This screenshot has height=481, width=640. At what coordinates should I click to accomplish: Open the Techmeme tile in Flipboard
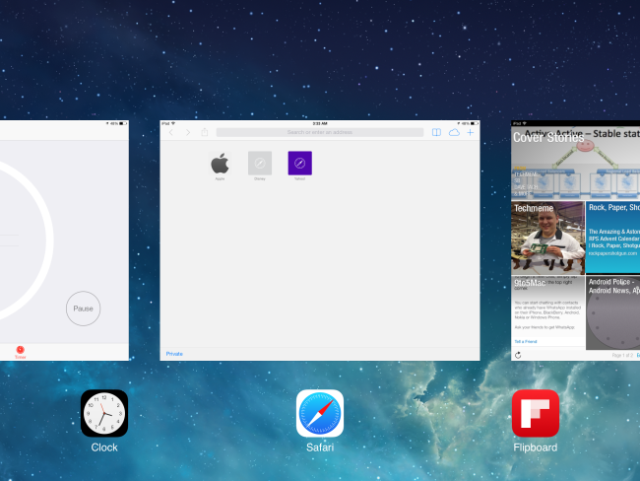pos(547,237)
